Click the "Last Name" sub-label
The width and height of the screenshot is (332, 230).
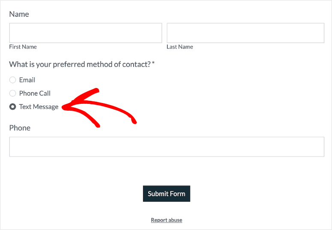179,47
